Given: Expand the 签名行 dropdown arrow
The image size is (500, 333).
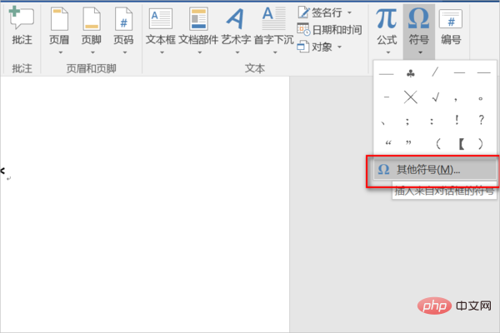Looking at the screenshot, I should (350, 12).
